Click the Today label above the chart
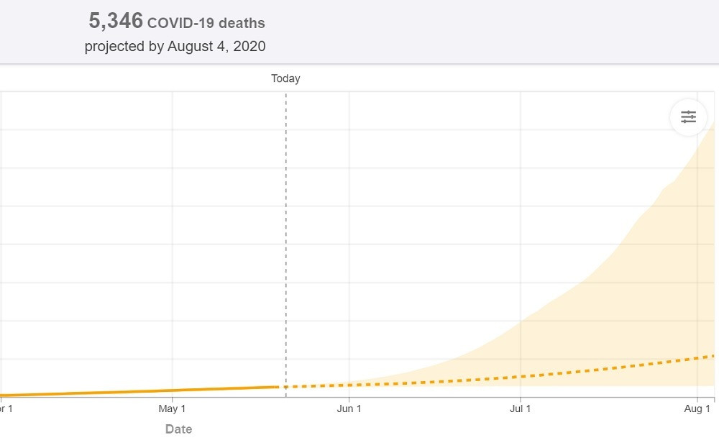Viewport: 719px width, 448px height. click(285, 78)
